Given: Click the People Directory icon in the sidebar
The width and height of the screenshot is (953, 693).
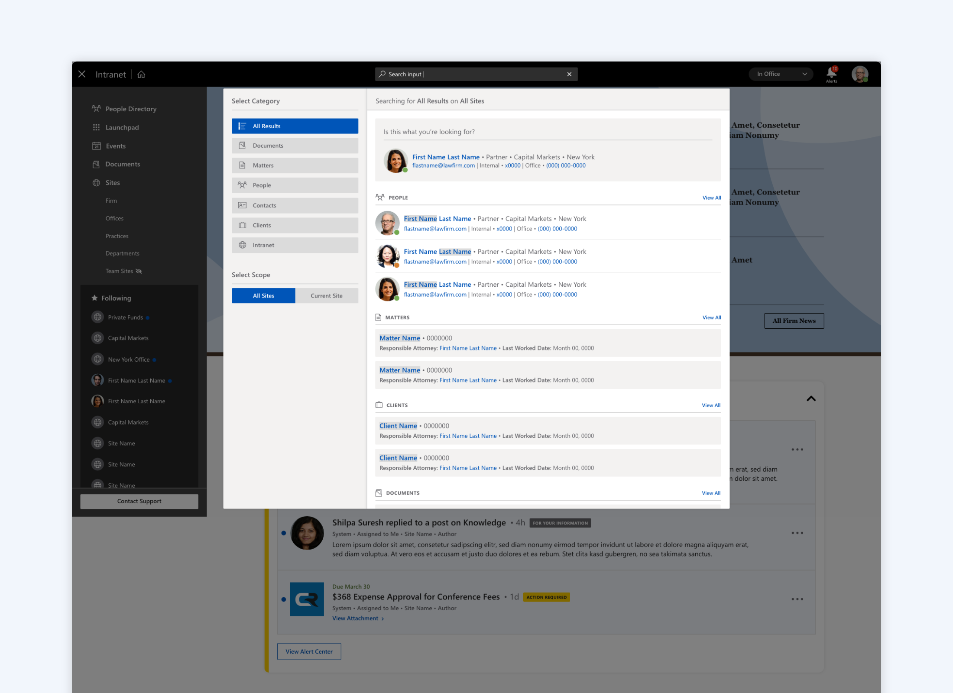Looking at the screenshot, I should point(97,109).
